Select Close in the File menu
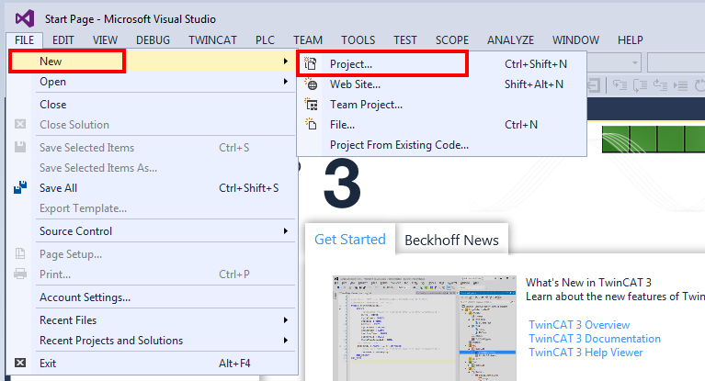 152,105
